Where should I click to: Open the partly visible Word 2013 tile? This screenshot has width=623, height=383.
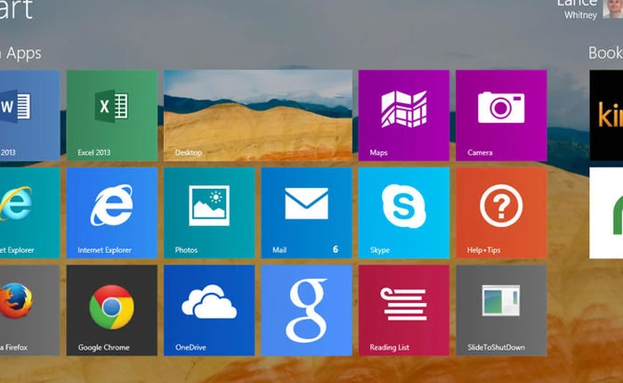tap(29, 115)
